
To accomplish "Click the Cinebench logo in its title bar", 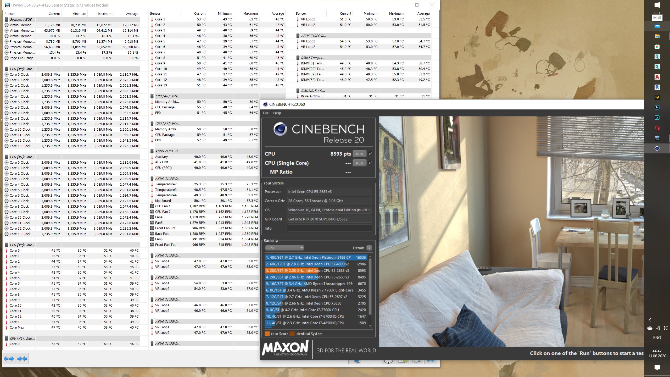I will [x=265, y=104].
